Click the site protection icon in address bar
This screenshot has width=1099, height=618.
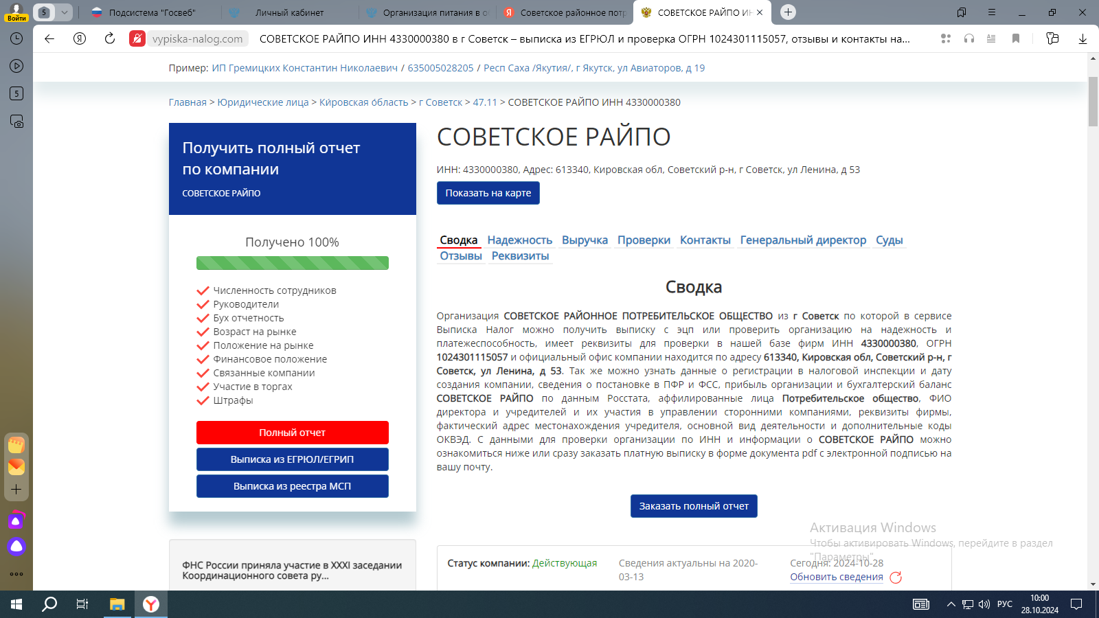(137, 38)
